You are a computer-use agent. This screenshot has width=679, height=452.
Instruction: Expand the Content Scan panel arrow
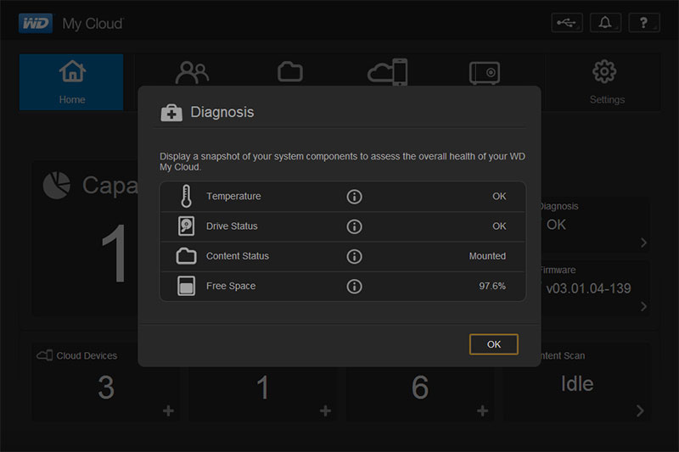click(x=640, y=410)
